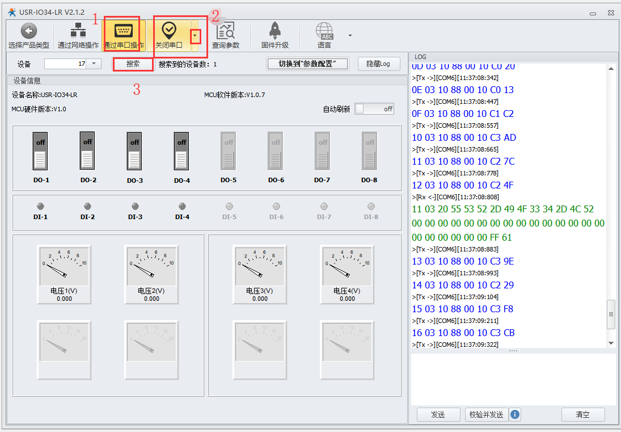Click the Rx log timestamp 11:37:08:808
This screenshot has height=432, width=621.
pyautogui.click(x=478, y=197)
